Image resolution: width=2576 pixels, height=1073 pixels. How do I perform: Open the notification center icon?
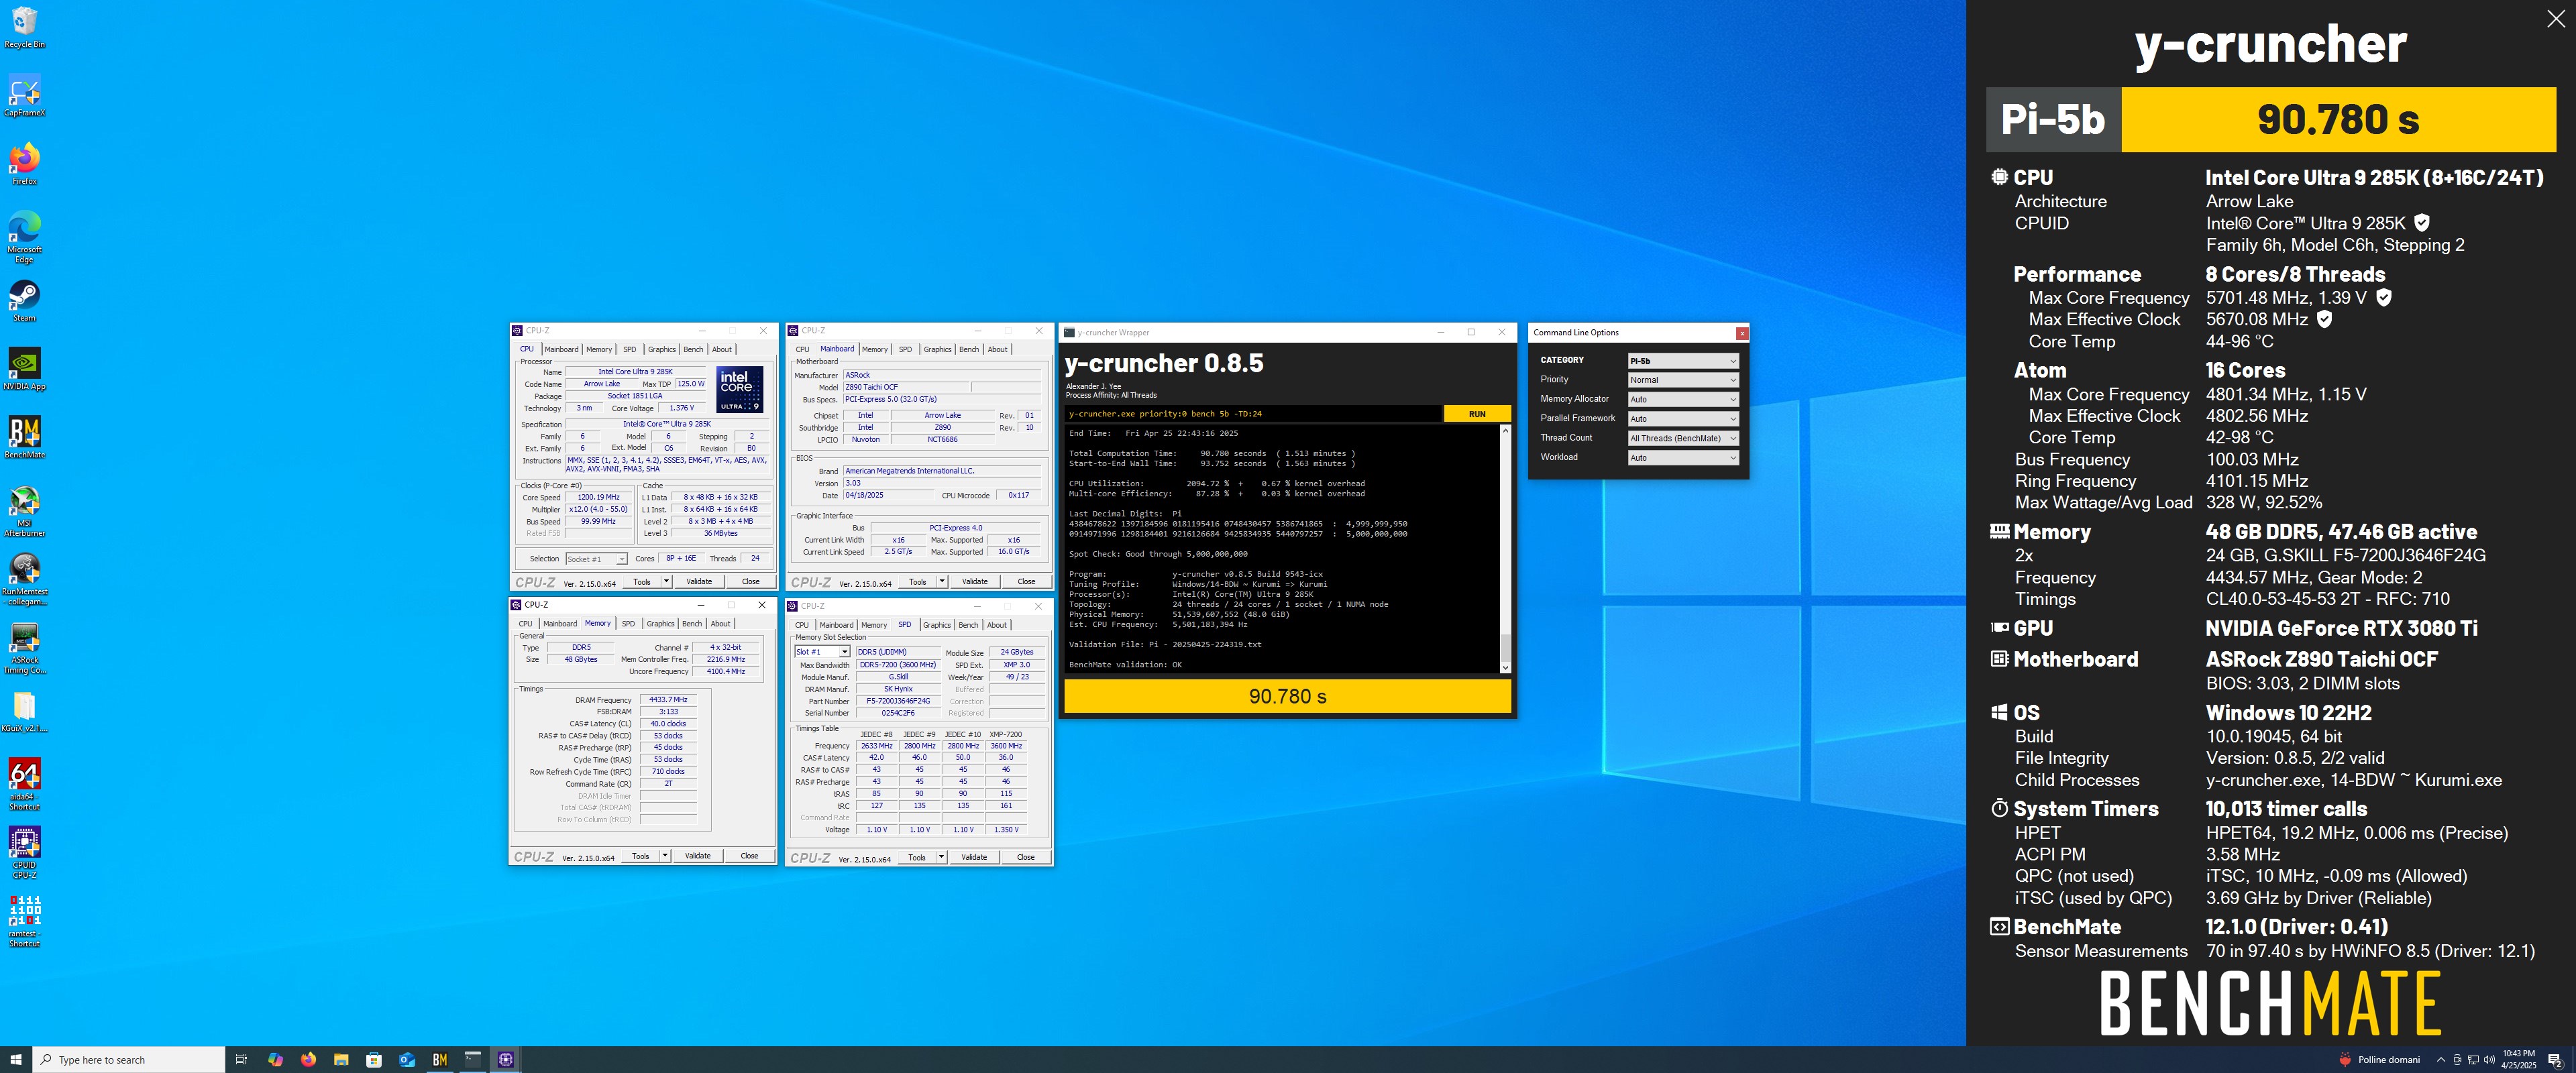[x=2554, y=1059]
